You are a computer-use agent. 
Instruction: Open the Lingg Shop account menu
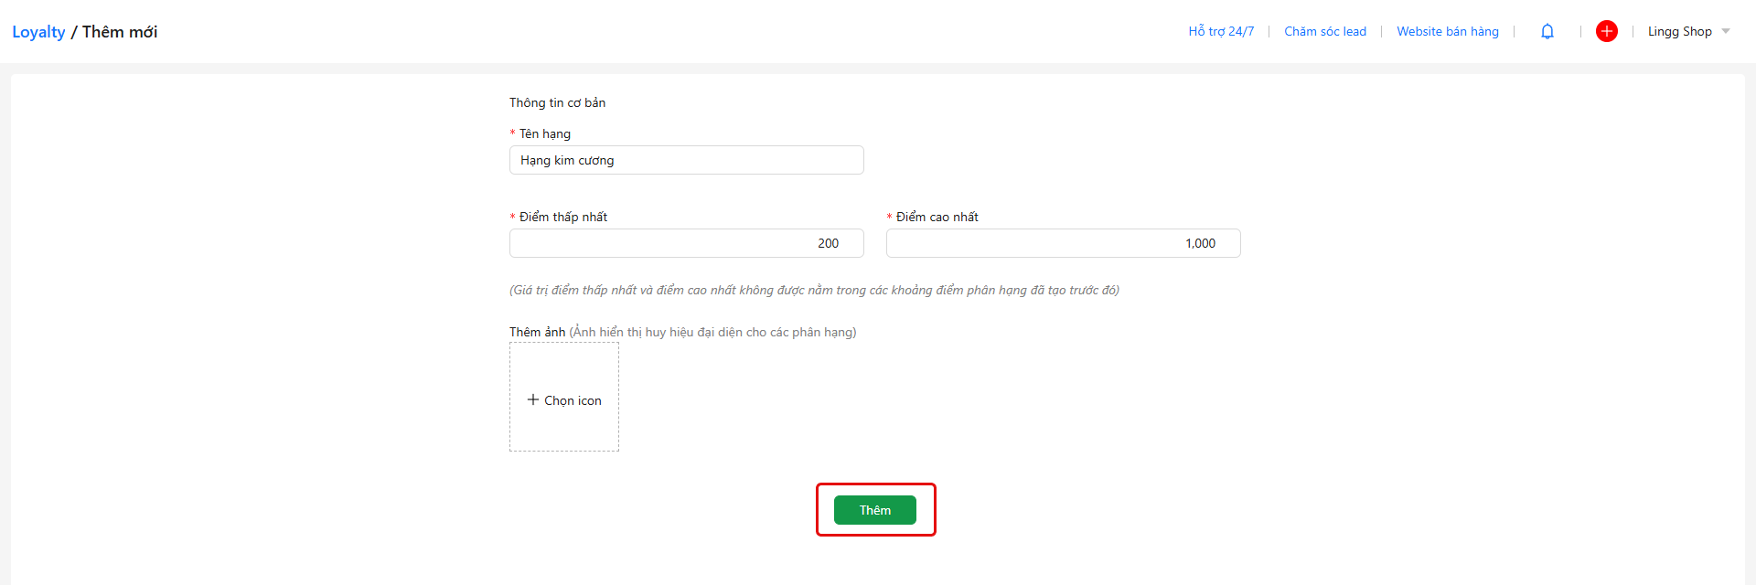coord(1679,31)
